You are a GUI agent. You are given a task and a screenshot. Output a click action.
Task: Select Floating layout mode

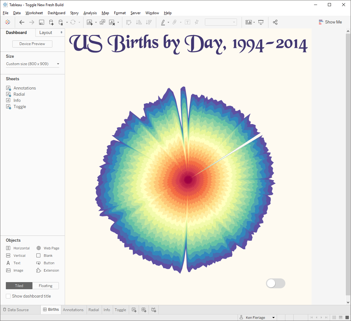[45, 286]
